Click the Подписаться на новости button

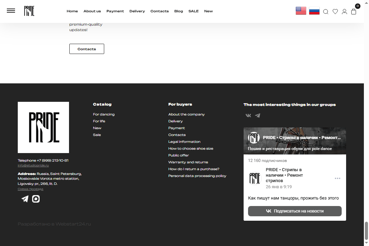click(295, 211)
